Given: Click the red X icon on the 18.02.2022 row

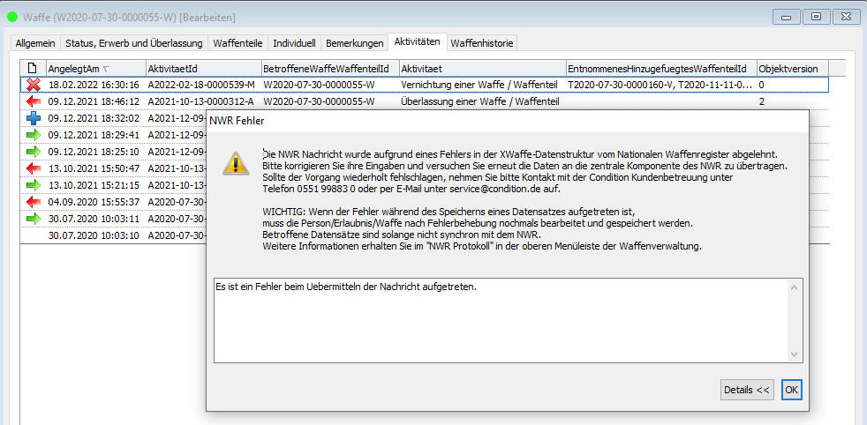Looking at the screenshot, I should click(x=34, y=85).
